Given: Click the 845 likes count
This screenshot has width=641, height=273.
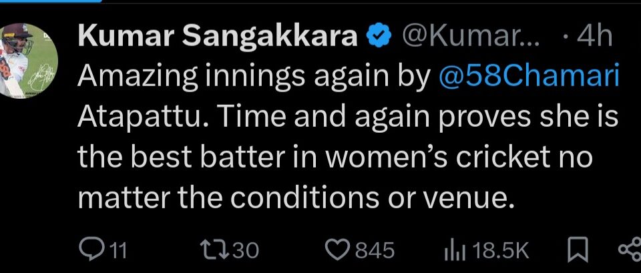Looking at the screenshot, I should coord(374,250).
